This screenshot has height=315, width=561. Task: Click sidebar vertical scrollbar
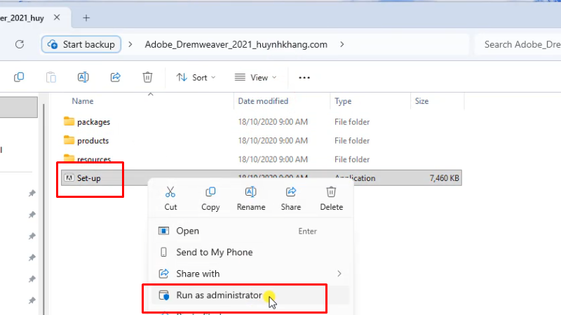44,208
